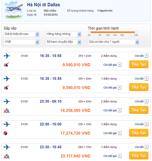Open 'Giá cơ bản cho 1 người' dropdown
The width and height of the screenshot is (152, 161).
(137, 42)
